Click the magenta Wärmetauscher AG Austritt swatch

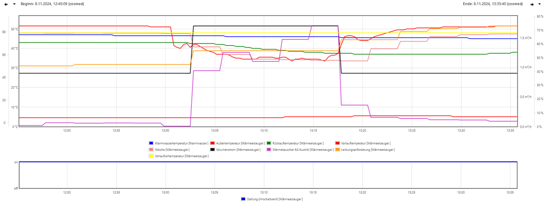click(x=269, y=150)
